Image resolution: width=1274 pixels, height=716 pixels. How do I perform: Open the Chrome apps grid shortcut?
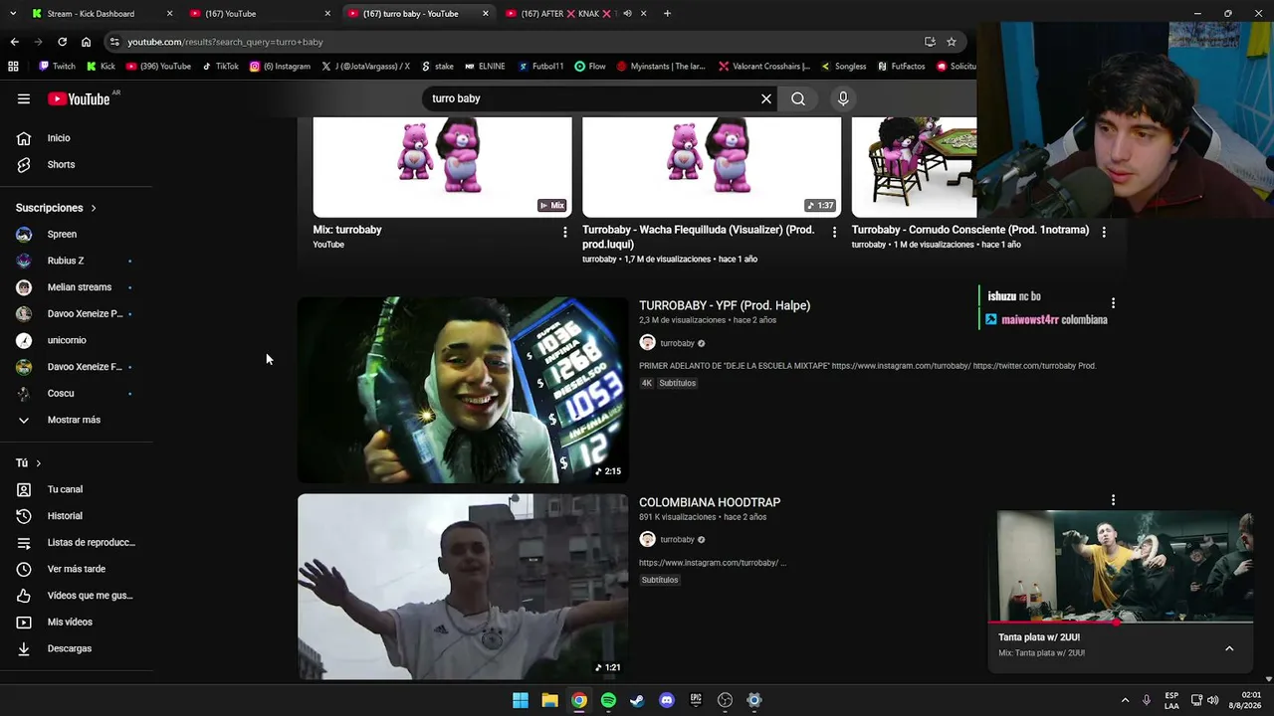[x=13, y=67]
